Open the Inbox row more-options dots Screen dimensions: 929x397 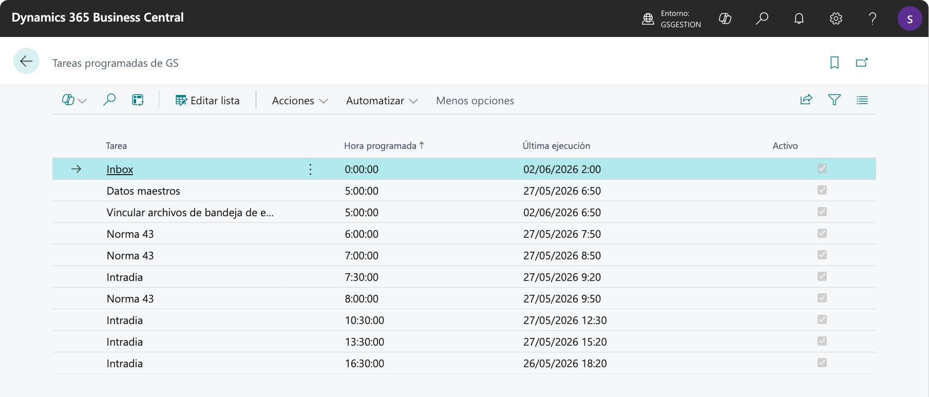pyautogui.click(x=310, y=169)
